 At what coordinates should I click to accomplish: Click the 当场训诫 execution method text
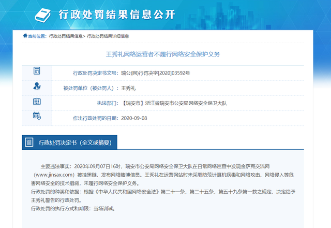pyautogui.click(x=104, y=208)
